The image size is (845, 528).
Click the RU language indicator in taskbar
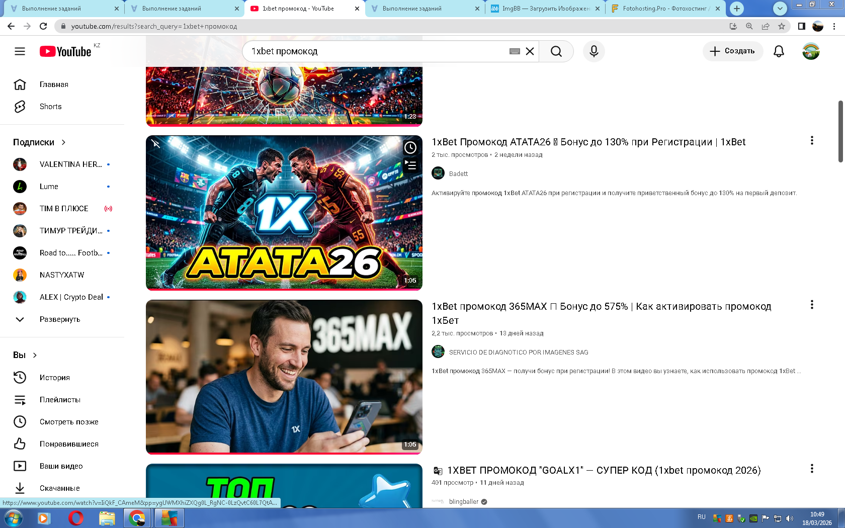[702, 517]
